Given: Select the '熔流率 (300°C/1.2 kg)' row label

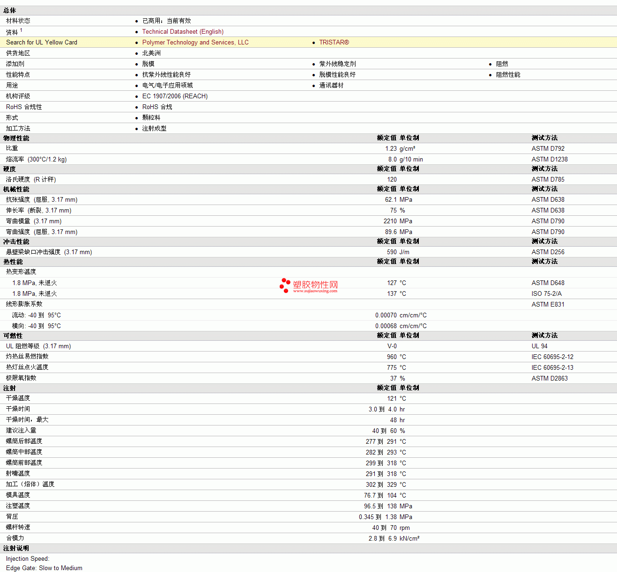Looking at the screenshot, I should (x=36, y=159).
